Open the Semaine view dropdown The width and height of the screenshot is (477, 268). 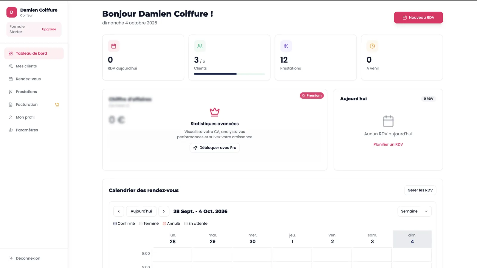pyautogui.click(x=414, y=211)
